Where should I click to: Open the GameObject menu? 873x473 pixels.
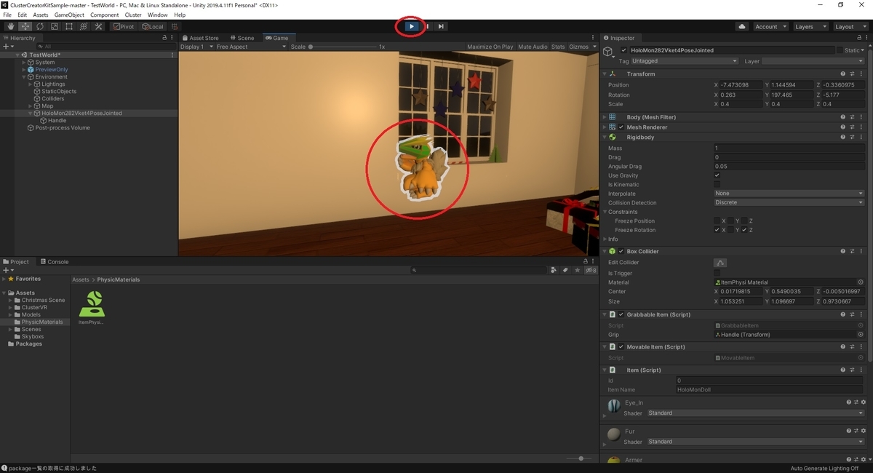coord(71,15)
